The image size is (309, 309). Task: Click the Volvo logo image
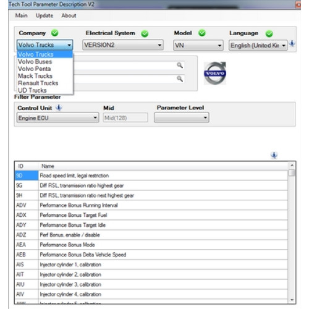coord(215,73)
